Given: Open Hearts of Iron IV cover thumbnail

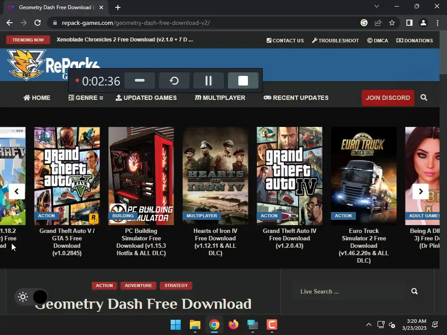Looking at the screenshot, I should click(x=215, y=176).
